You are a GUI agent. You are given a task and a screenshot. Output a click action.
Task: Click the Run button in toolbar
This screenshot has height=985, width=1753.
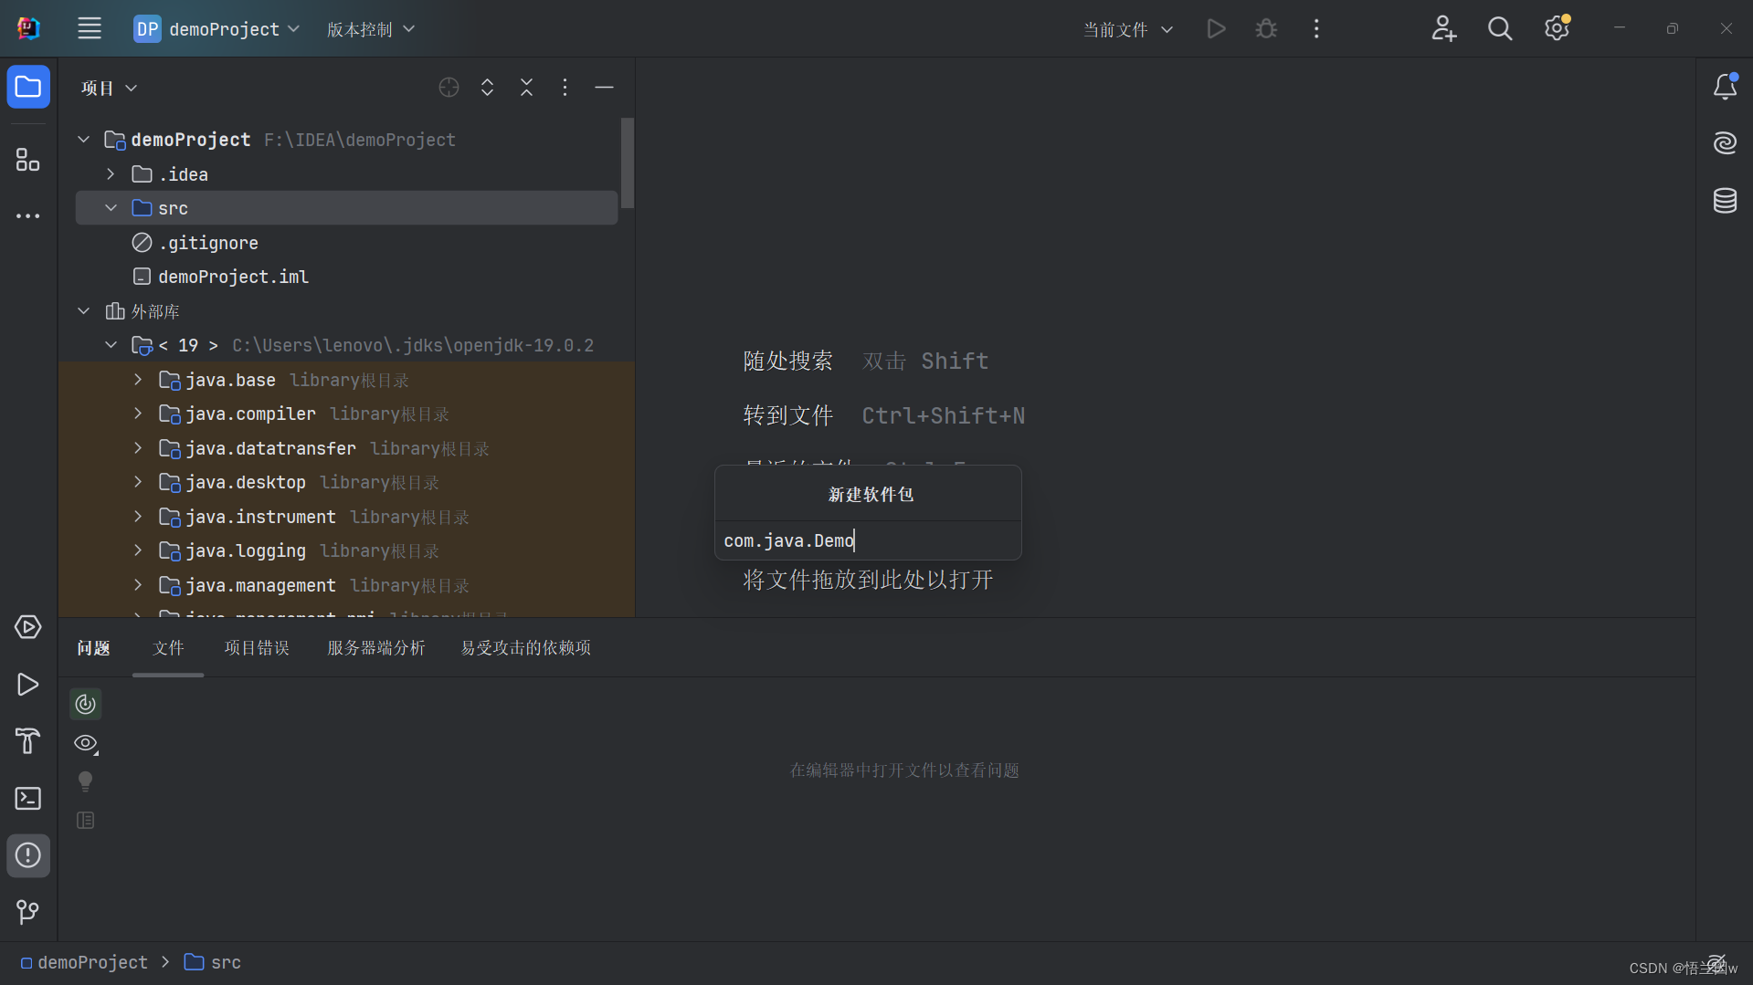point(1216,29)
